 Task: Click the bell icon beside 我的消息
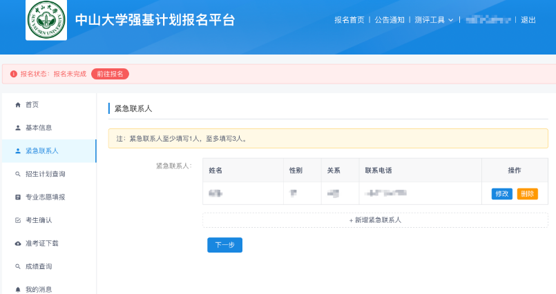pos(18,290)
